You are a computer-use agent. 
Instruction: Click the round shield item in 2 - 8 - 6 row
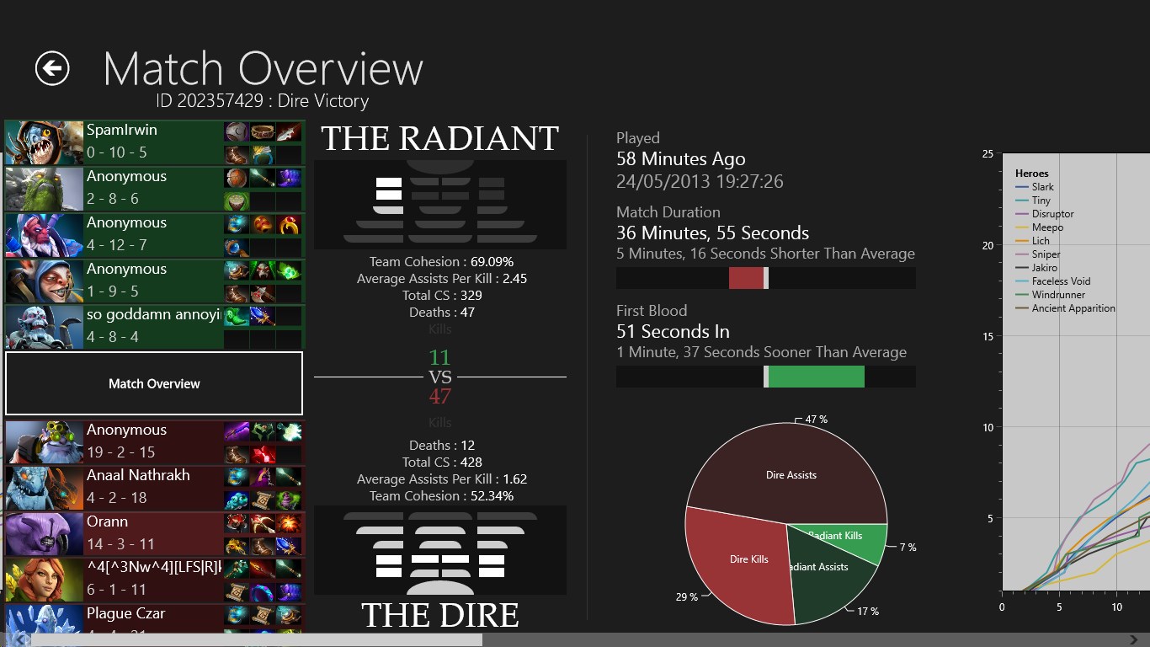point(237,177)
